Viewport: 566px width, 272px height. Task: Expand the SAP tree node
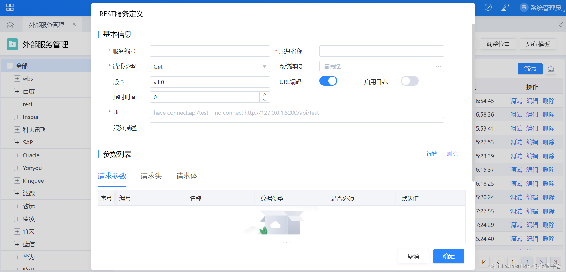click(x=17, y=142)
